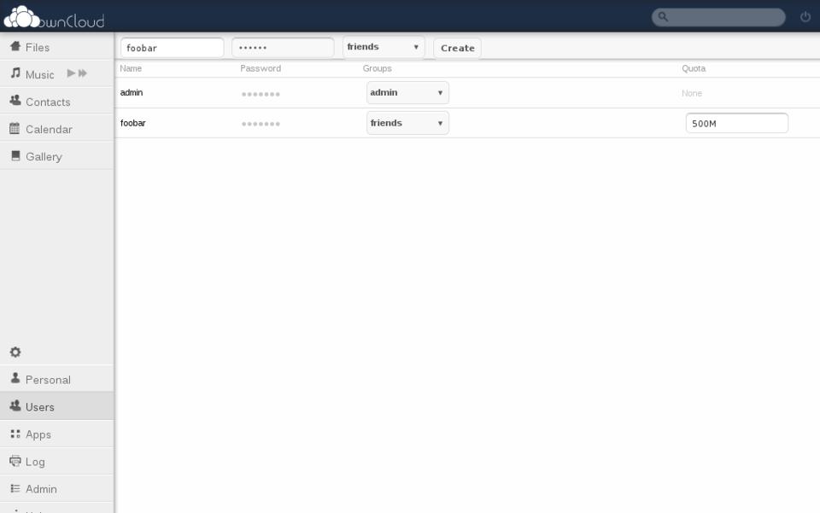View the Log page

tap(35, 462)
